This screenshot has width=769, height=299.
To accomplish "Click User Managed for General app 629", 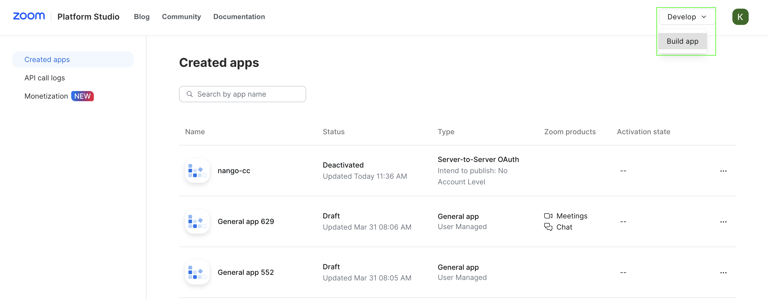I will tap(462, 227).
